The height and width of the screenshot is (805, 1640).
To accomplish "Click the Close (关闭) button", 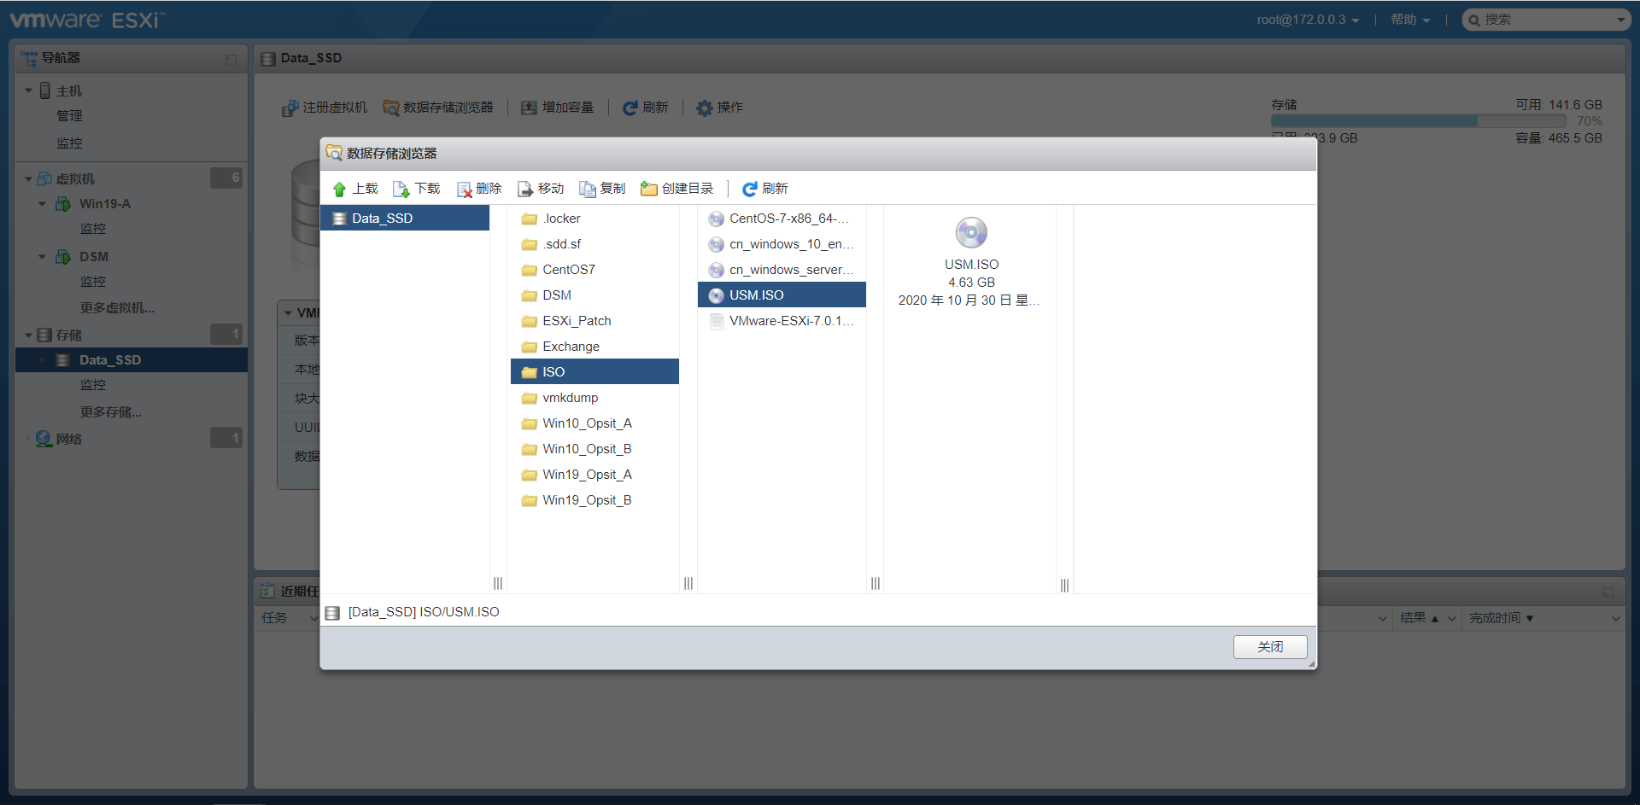I will [x=1270, y=647].
